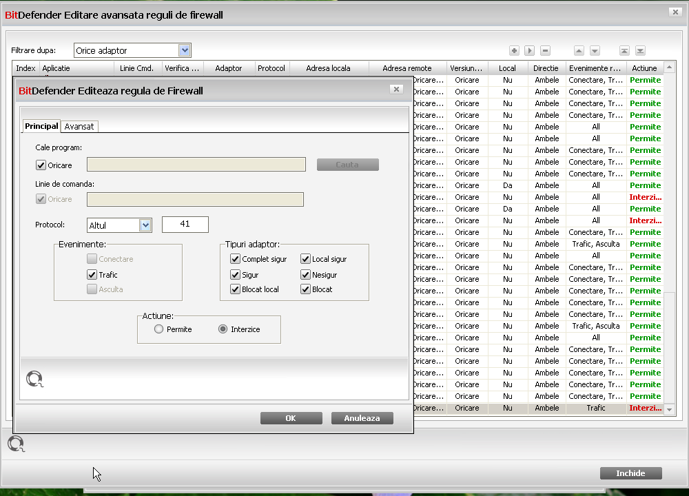Click protocol number field containing 41
Image resolution: width=689 pixels, height=496 pixels.
[185, 224]
